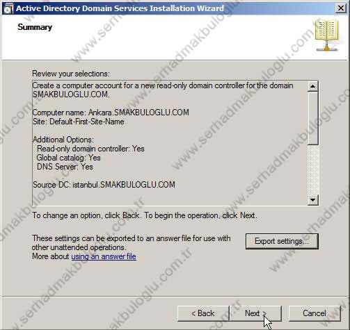Screen dimensions: 350x330
Task: Click the up arrow of the selections scrollbar
Action: tap(312, 86)
